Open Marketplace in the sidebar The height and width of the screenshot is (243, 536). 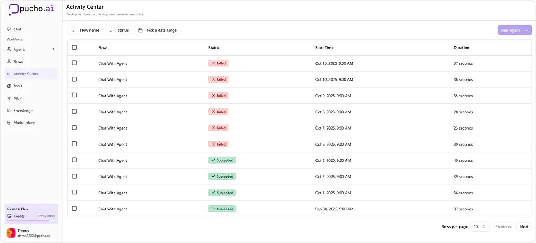click(x=31, y=123)
